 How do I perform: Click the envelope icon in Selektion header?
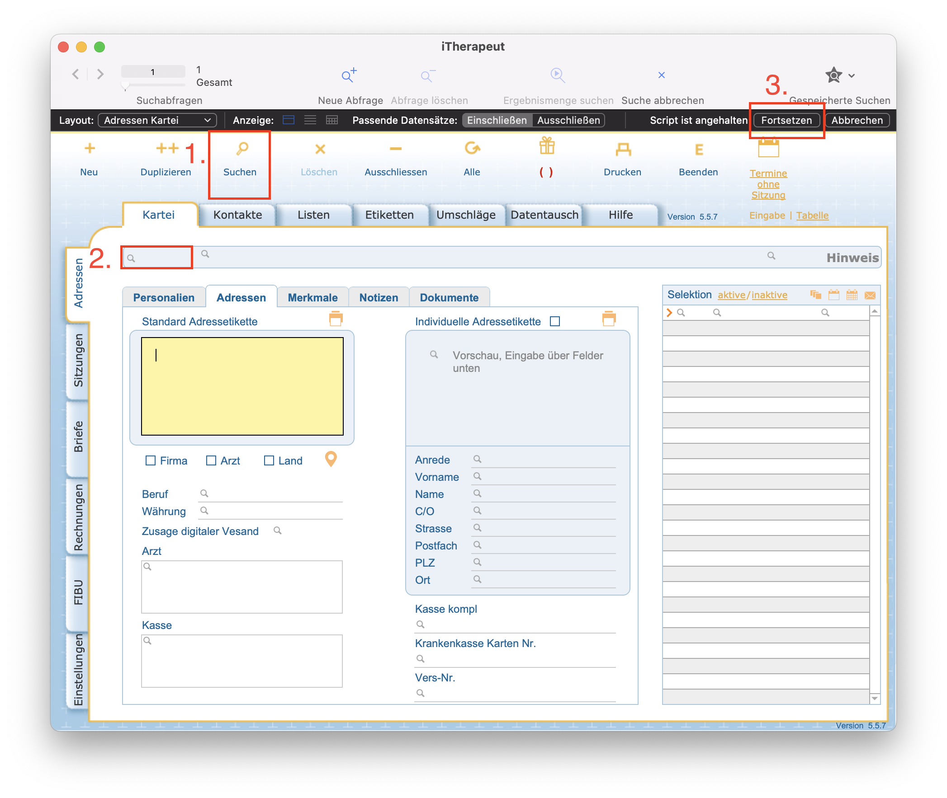[x=870, y=296]
